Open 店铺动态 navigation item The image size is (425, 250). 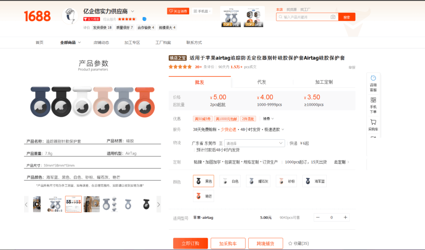(101, 43)
